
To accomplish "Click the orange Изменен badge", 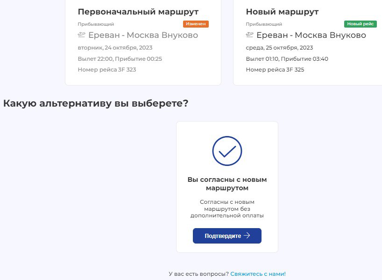I will [196, 24].
